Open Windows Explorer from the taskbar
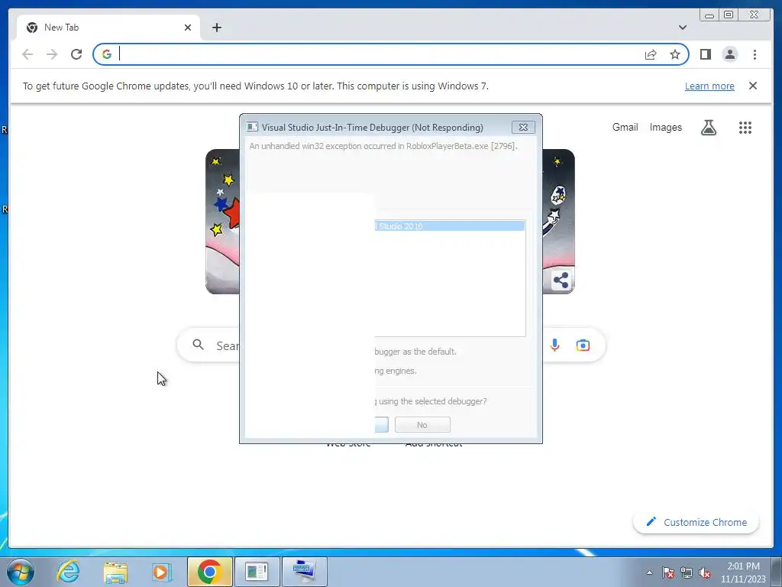 click(115, 572)
